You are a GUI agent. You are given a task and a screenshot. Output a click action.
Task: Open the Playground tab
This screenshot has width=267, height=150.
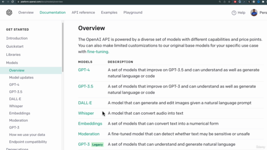click(133, 12)
